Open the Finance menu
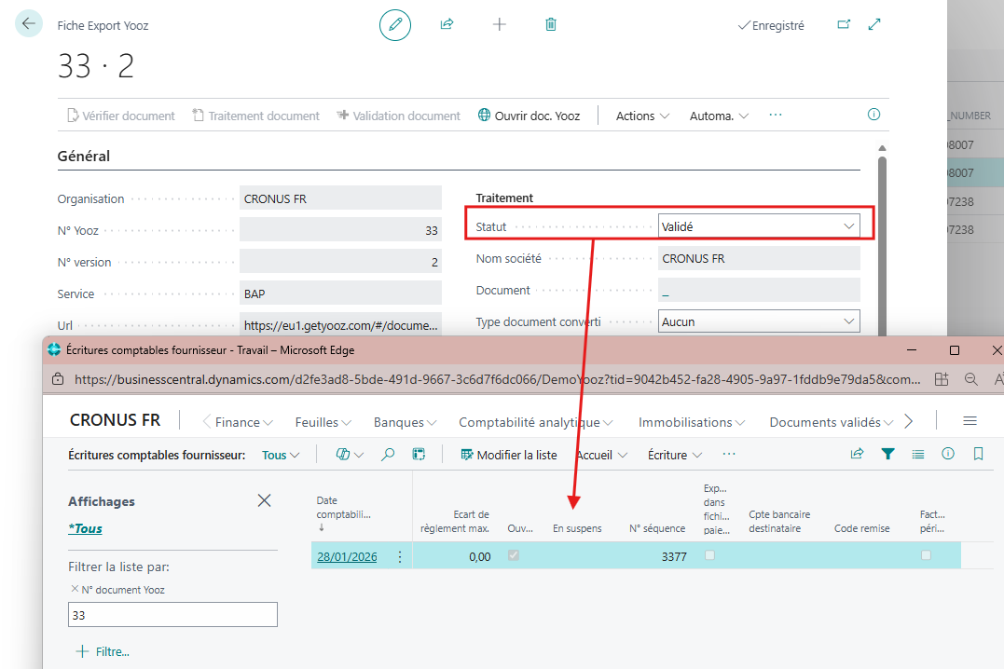The height and width of the screenshot is (669, 1004). coord(243,422)
